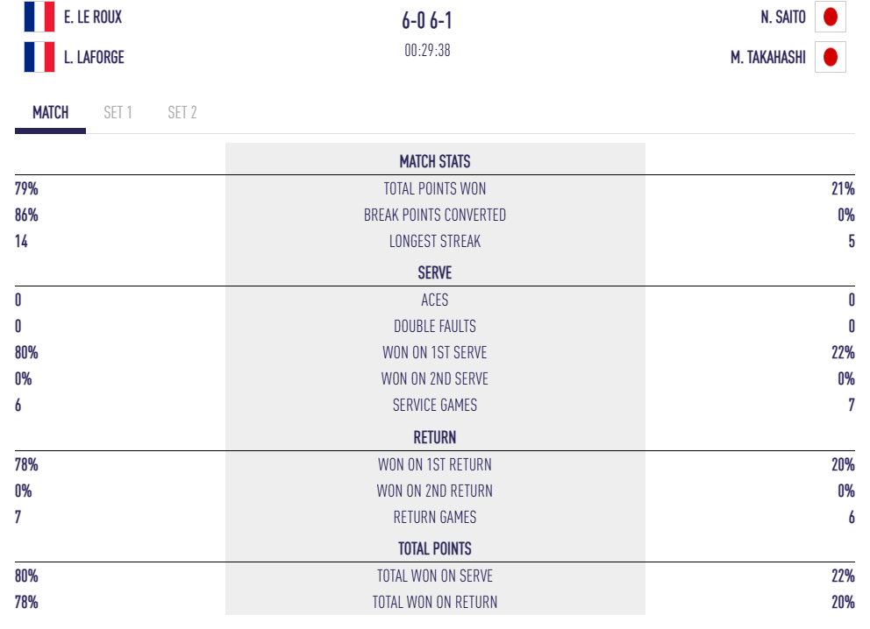Click player name E. Le Roux

click(93, 17)
